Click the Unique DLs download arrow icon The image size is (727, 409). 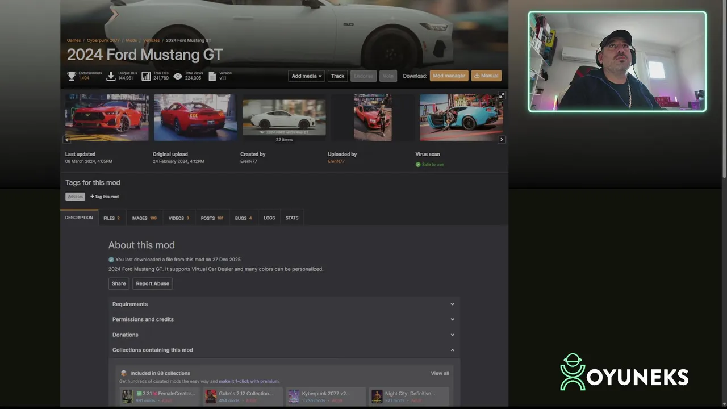(111, 76)
